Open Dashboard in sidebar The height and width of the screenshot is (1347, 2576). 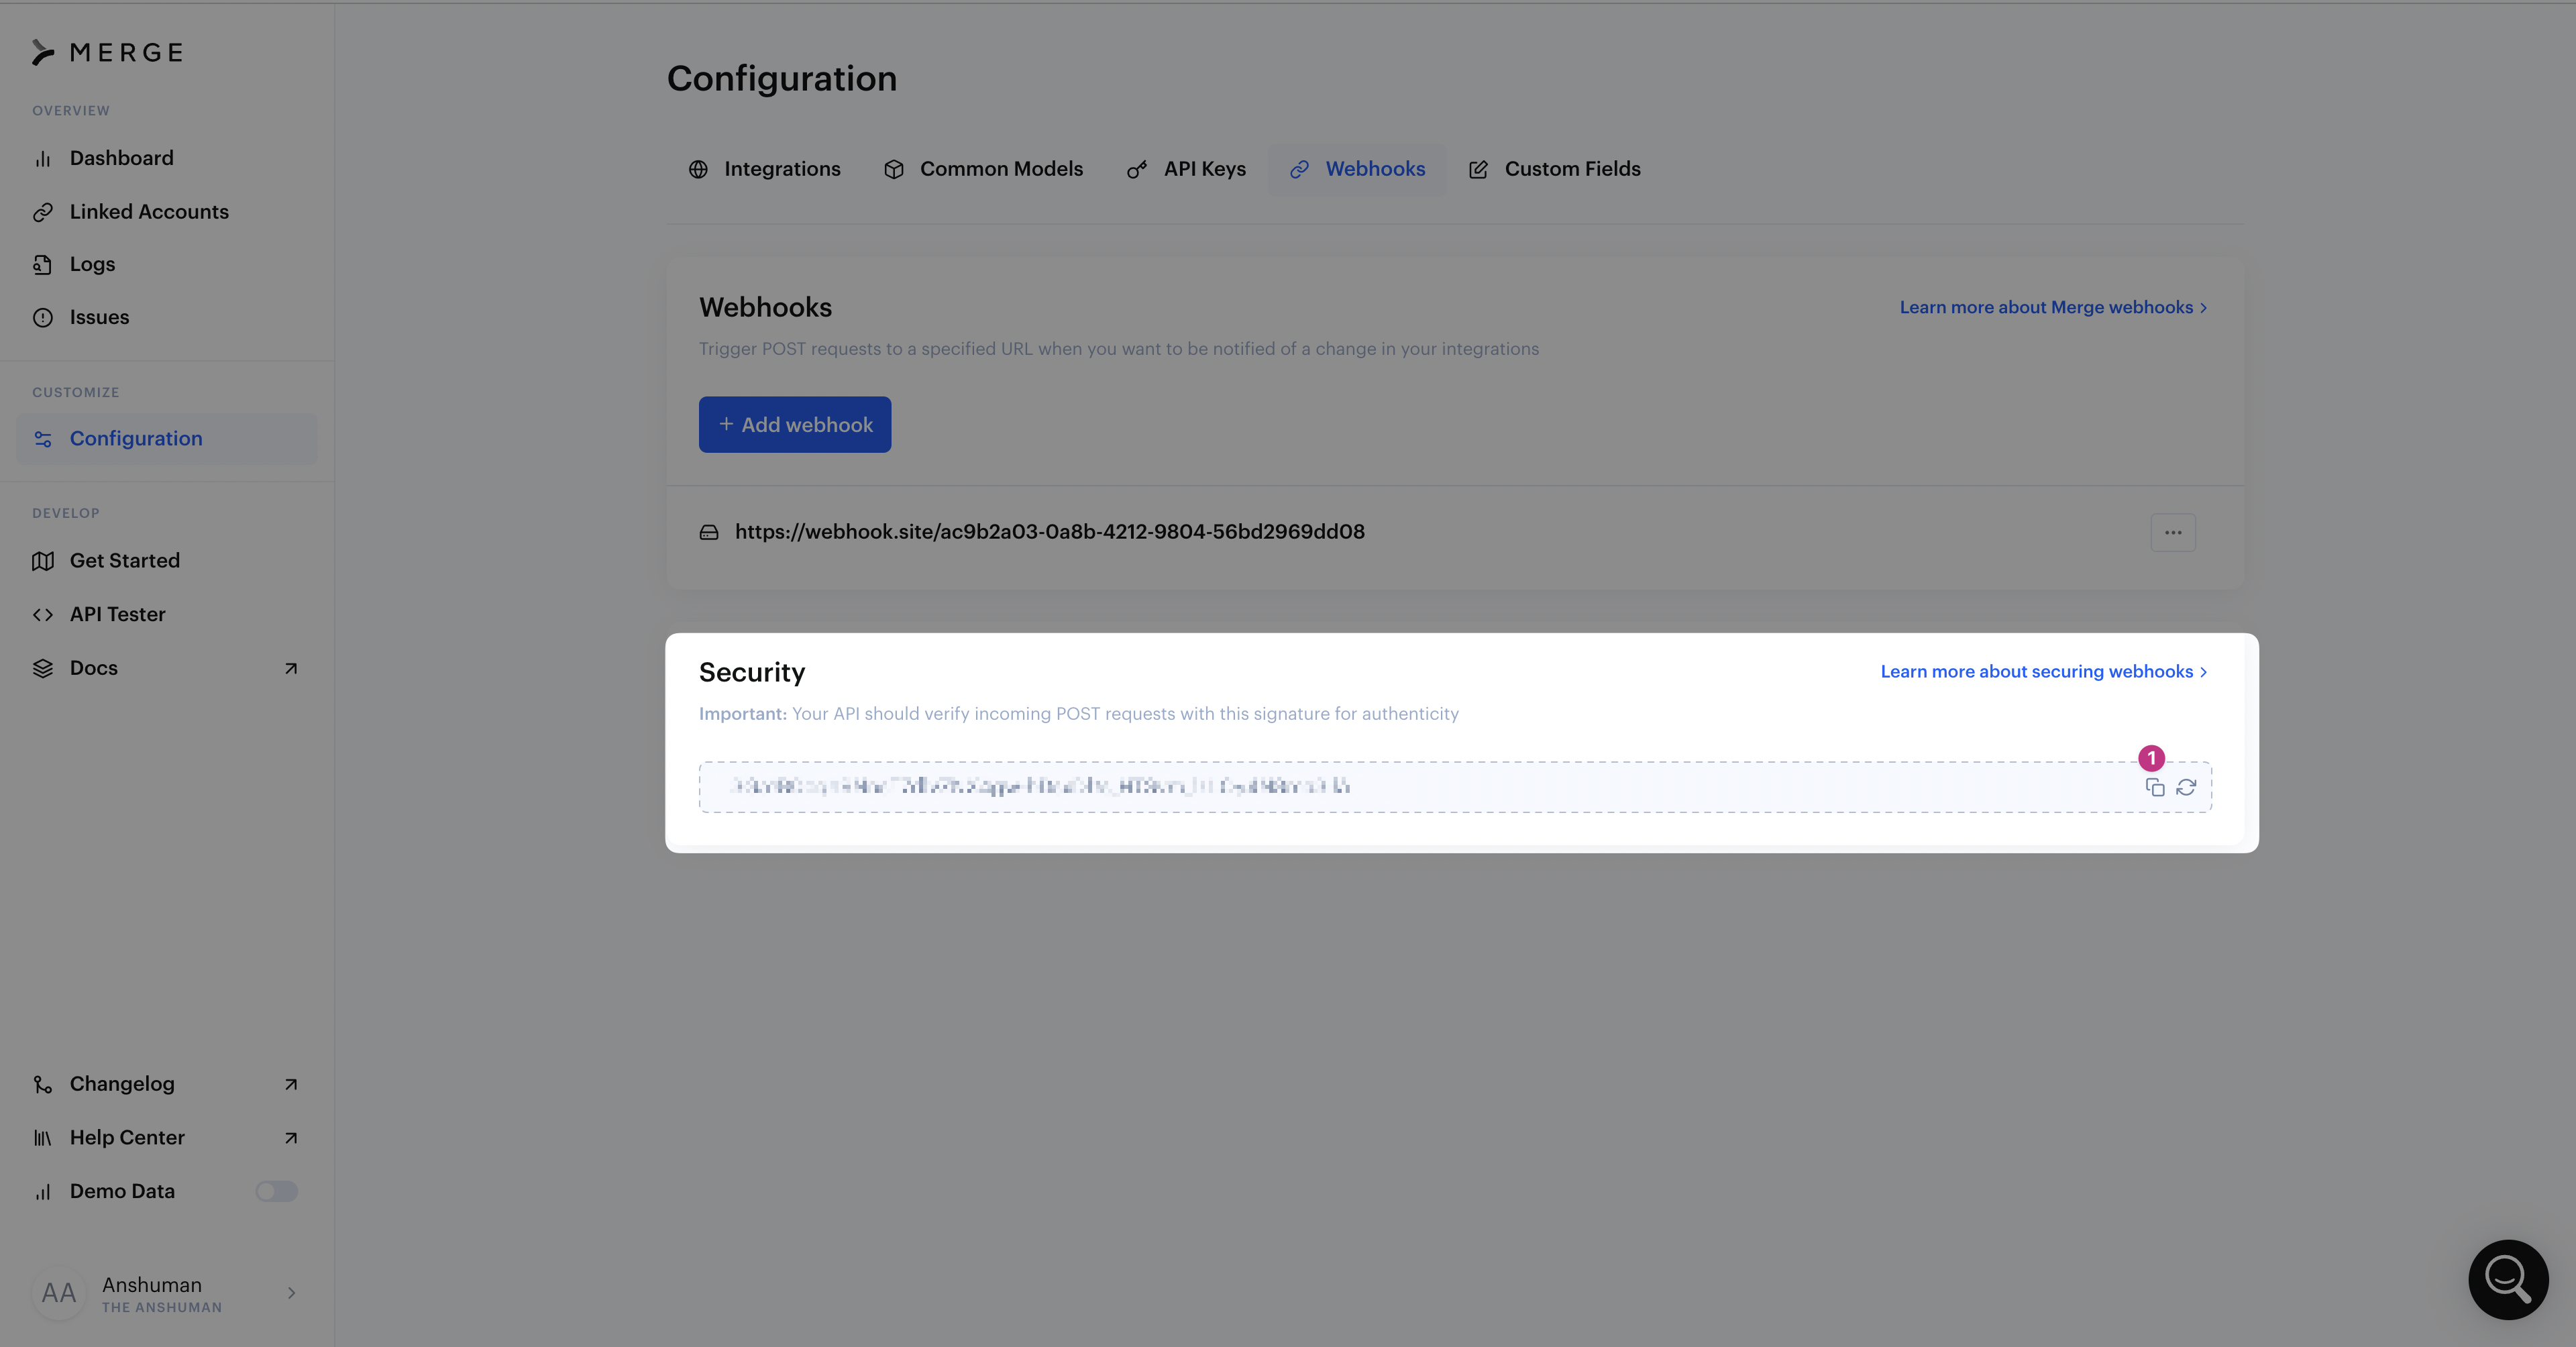pyautogui.click(x=121, y=158)
